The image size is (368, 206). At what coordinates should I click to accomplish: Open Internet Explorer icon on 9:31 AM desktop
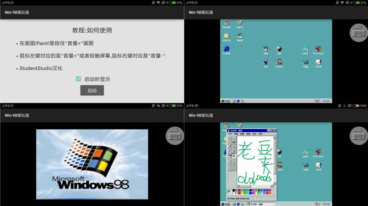(226, 50)
